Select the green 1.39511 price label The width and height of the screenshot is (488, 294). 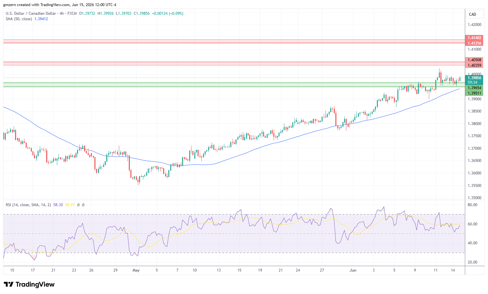point(474,93)
